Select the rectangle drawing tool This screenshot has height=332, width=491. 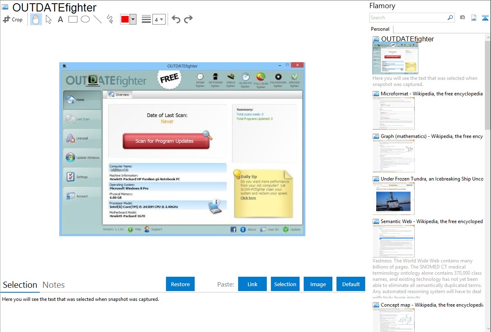73,19
